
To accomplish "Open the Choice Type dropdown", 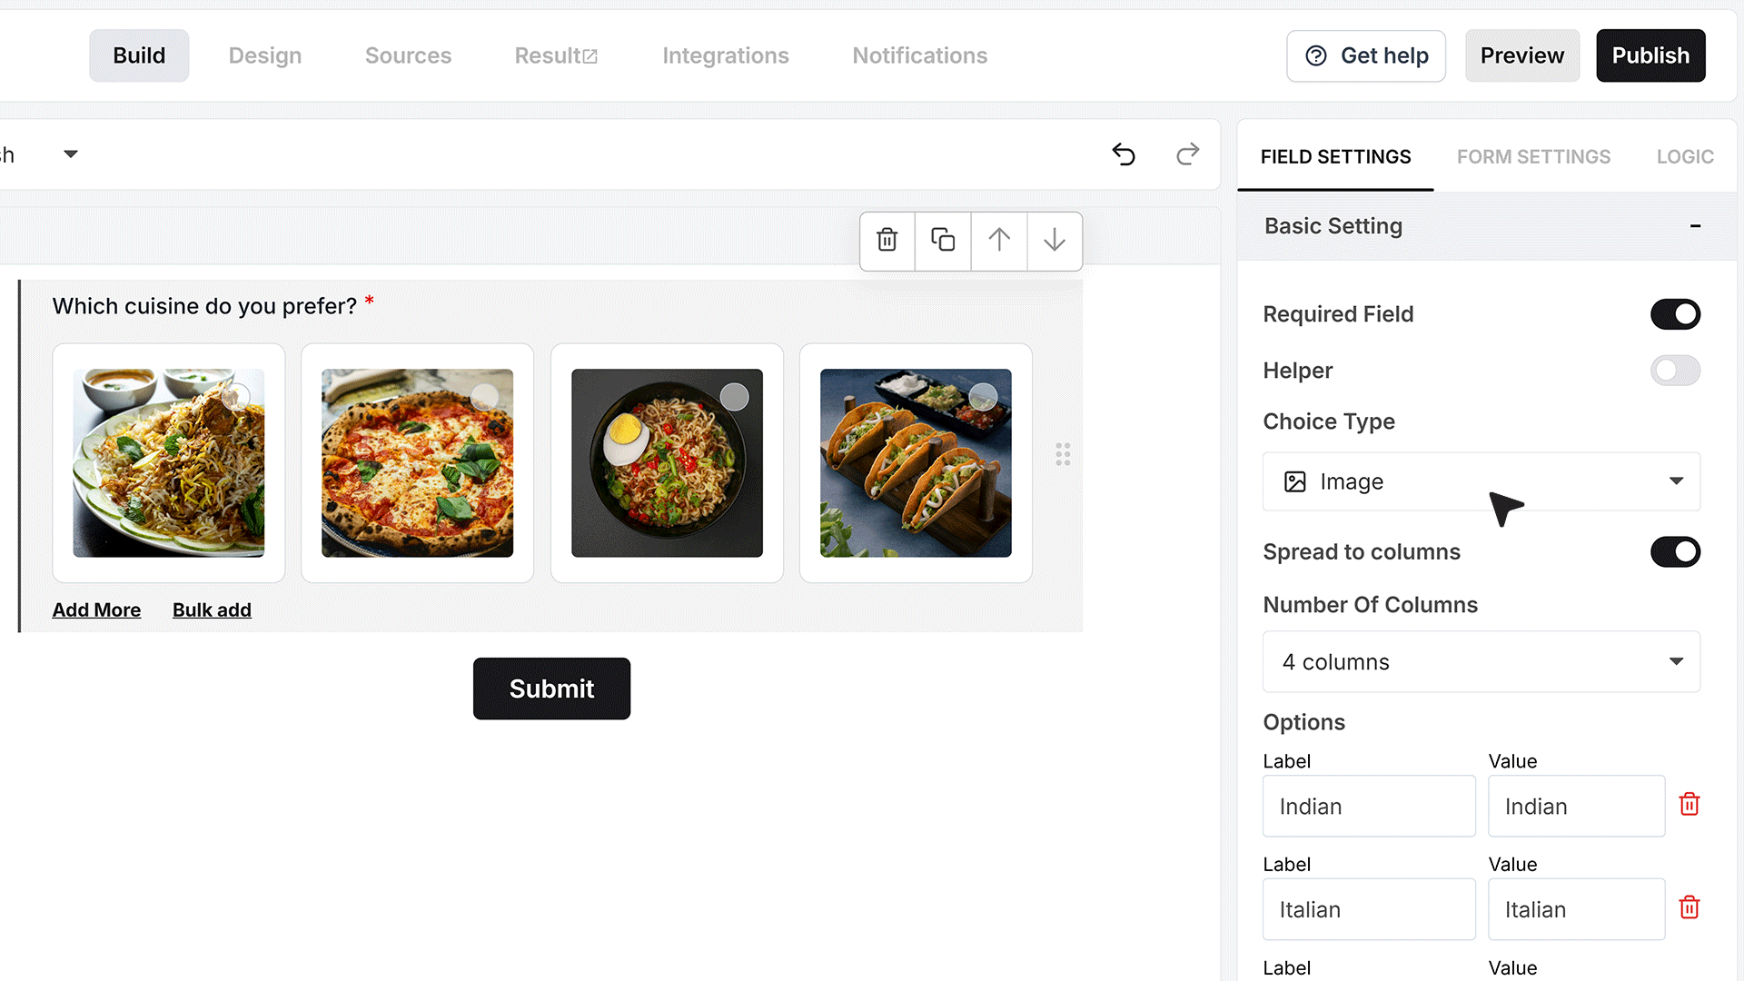I will pos(1481,481).
